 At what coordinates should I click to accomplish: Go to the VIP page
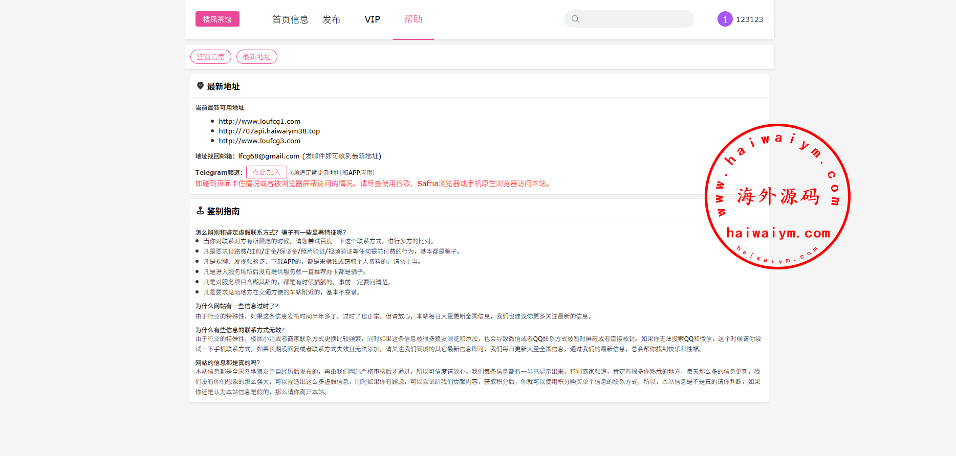(x=372, y=19)
